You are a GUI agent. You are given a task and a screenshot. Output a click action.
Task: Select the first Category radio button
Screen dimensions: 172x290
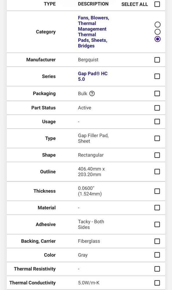pyautogui.click(x=158, y=25)
